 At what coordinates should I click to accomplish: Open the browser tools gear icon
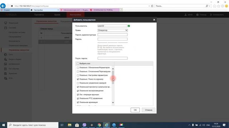[223, 6]
